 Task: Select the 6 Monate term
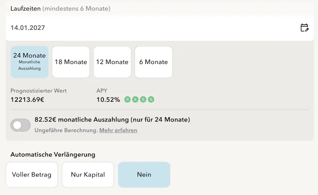click(153, 62)
